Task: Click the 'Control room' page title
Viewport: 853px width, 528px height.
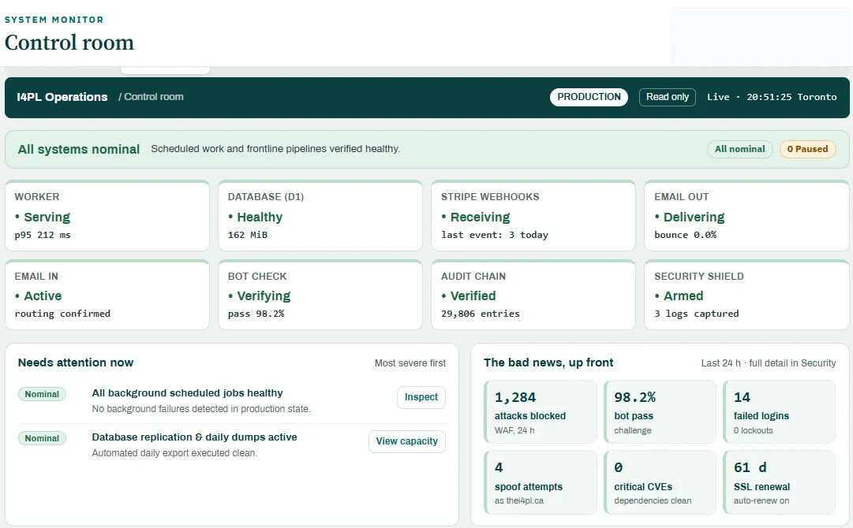Action: [69, 43]
